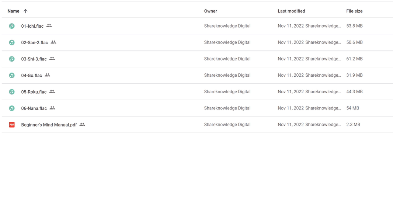The height and width of the screenshot is (205, 393).
Task: Click shared people icon beside Beginner's Mind Manual.pdf
Action: [x=82, y=124]
